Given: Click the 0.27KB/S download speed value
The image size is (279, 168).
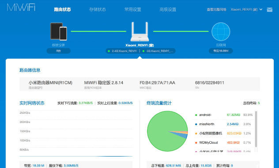Looking at the screenshot, I should (86, 103).
